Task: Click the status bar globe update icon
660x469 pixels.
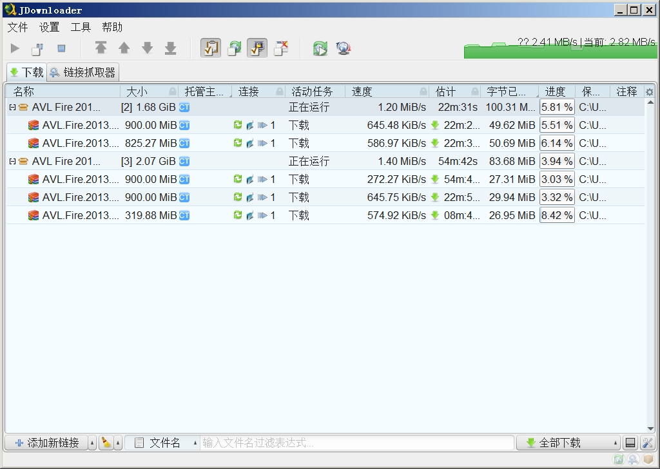Action: [x=633, y=459]
